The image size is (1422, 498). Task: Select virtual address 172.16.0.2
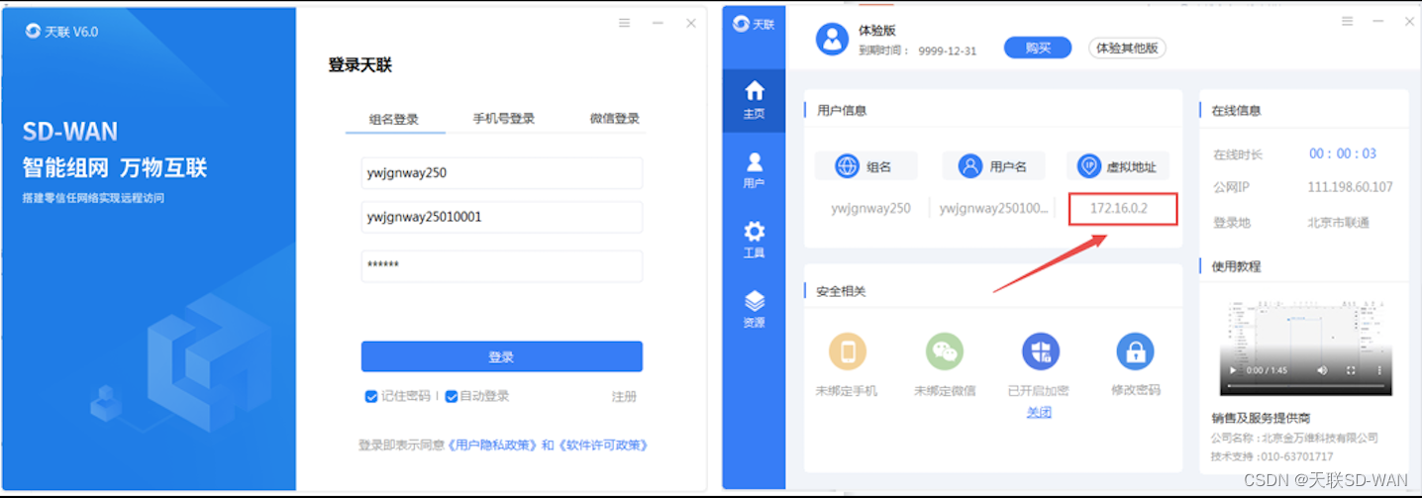(1119, 209)
